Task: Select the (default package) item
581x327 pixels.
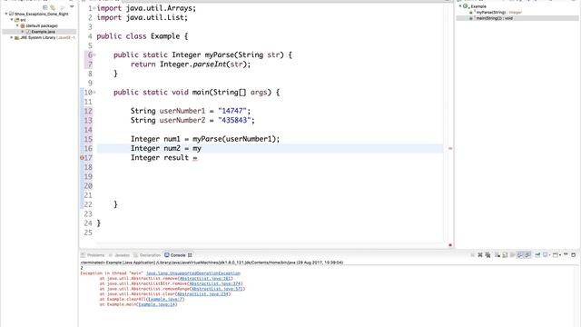Action: click(x=42, y=25)
